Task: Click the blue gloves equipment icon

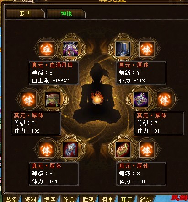Action: (x=70, y=150)
